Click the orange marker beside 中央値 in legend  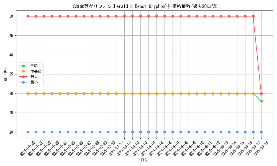pos(23,71)
